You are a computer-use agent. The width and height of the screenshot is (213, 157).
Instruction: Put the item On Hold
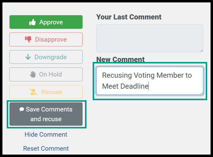coord(46,74)
